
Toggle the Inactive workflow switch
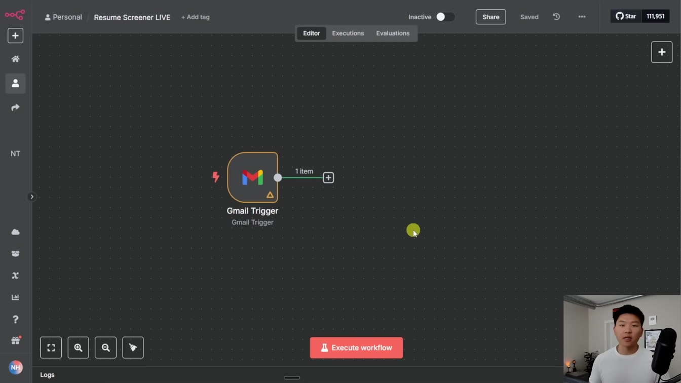click(445, 17)
